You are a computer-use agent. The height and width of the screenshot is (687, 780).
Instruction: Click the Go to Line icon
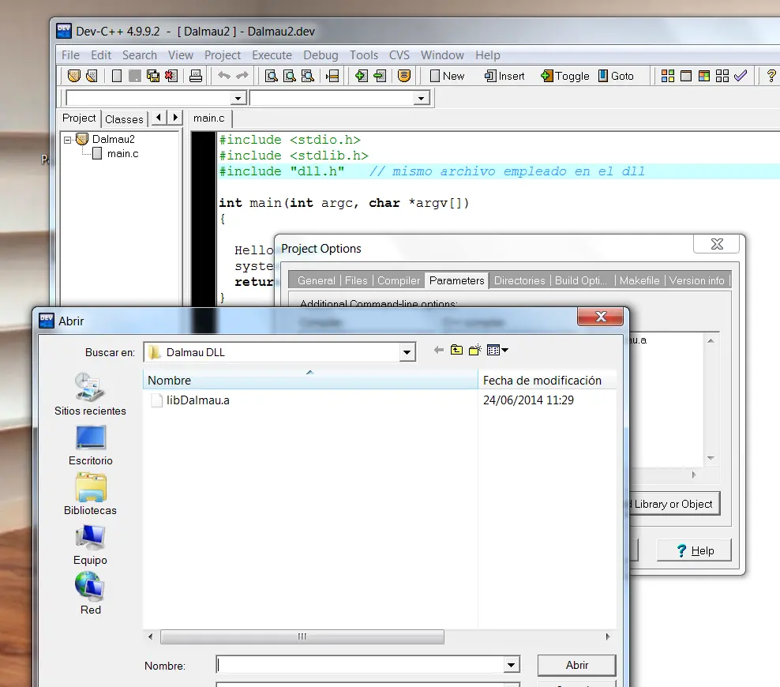(332, 76)
